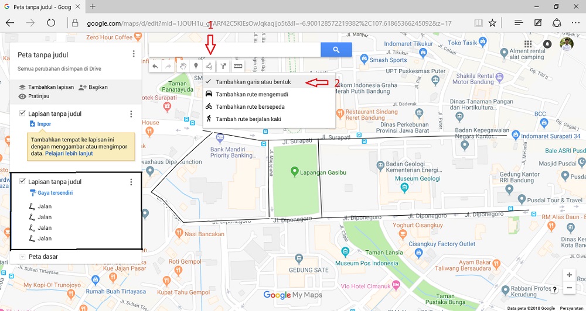Click the browser address bar URL
Image resolution: width=586 pixels, height=311 pixels.
click(x=269, y=23)
